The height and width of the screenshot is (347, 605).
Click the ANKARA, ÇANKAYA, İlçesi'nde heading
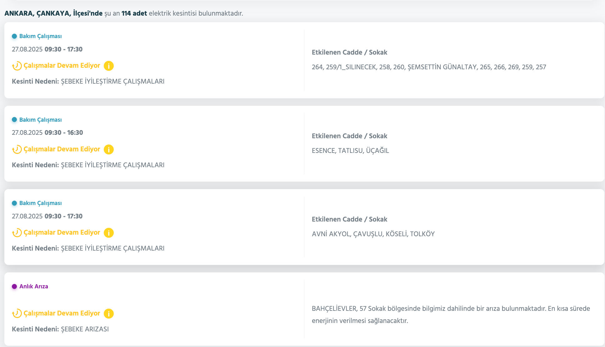point(53,13)
